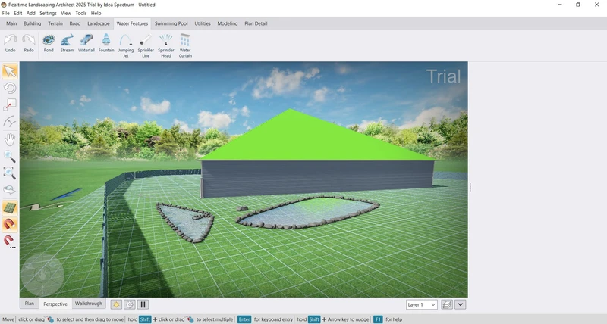
Task: Activate the Pan hand tool
Action: [x=10, y=139]
